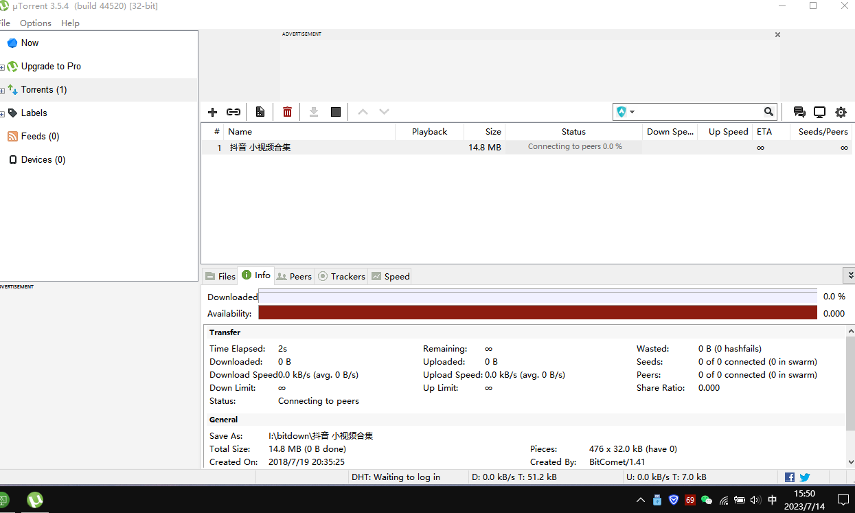
Task: Click the Move Up Queue arrow
Action: click(x=363, y=112)
